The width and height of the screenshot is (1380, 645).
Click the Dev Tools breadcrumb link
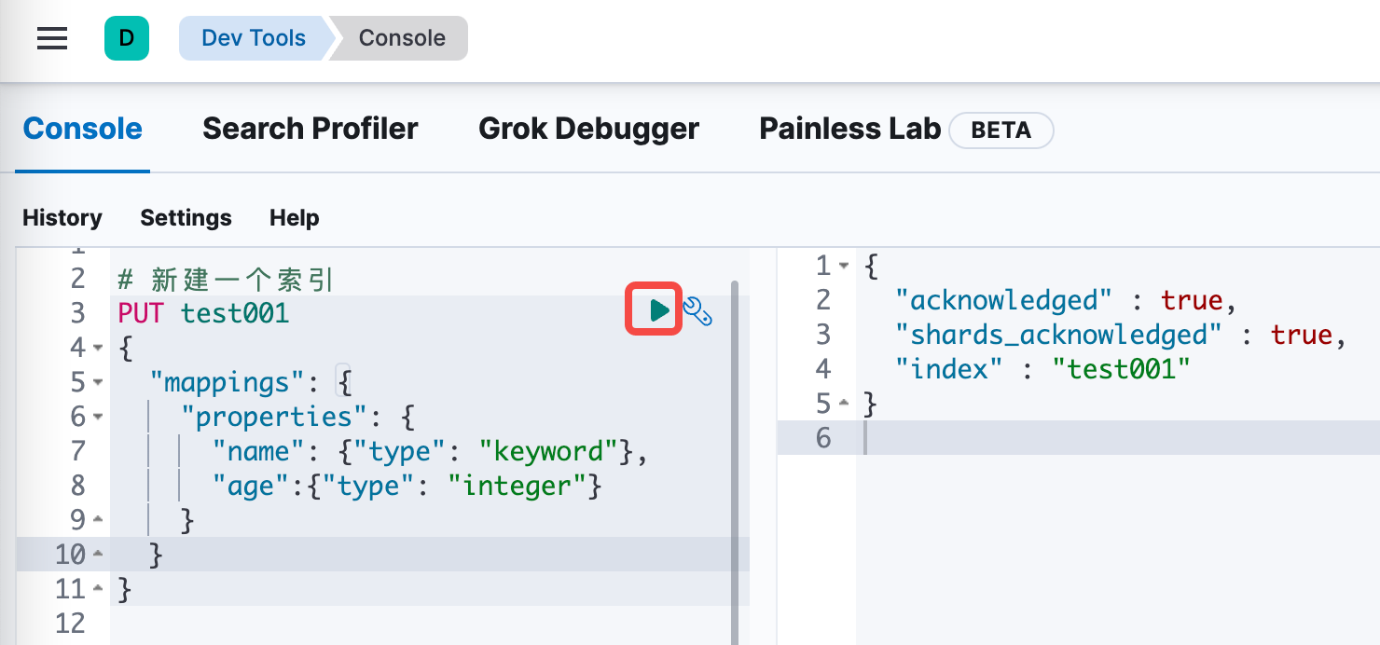254,38
